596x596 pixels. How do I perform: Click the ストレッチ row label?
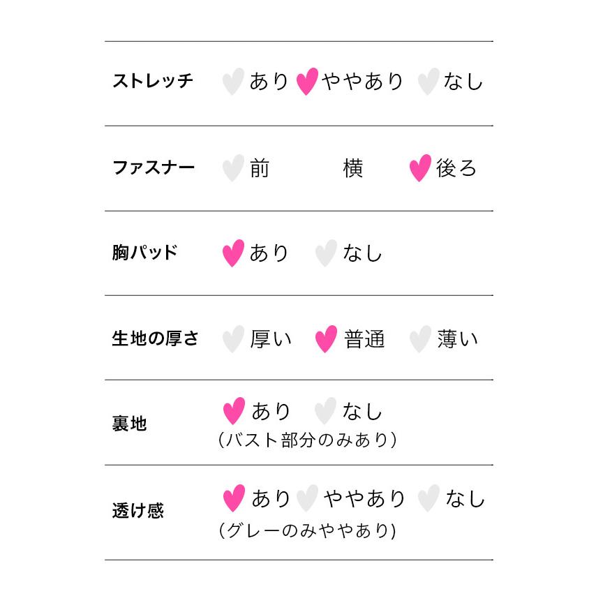(x=153, y=82)
